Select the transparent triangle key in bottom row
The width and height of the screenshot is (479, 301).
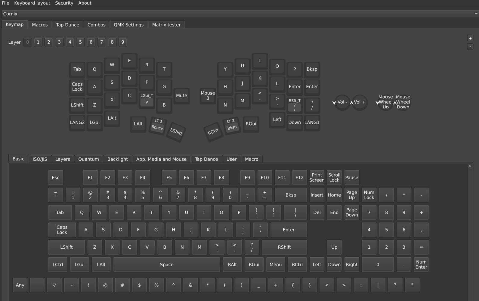[x=54, y=285]
